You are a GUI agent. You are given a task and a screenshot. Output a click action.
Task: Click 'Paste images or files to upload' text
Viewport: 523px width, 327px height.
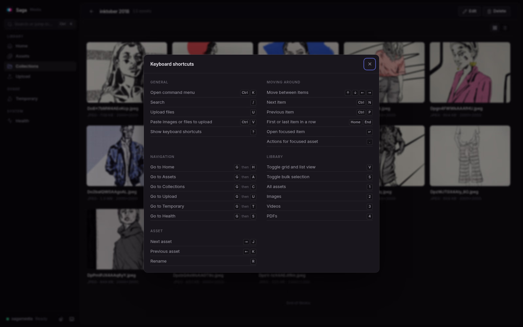(181, 122)
